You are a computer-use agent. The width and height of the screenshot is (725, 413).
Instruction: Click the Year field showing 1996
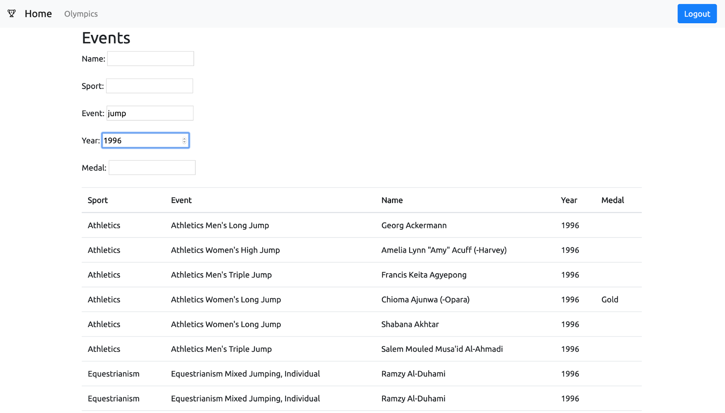tap(141, 140)
